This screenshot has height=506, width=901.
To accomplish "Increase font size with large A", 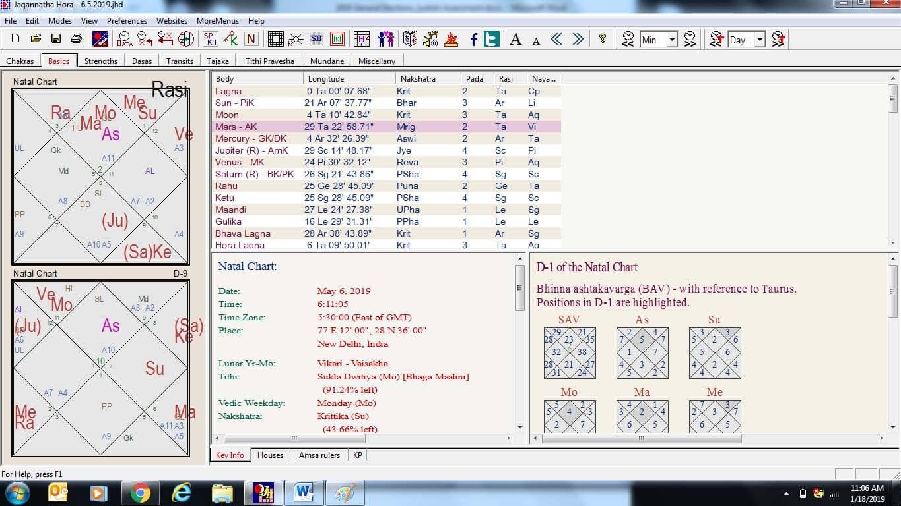I will (516, 39).
